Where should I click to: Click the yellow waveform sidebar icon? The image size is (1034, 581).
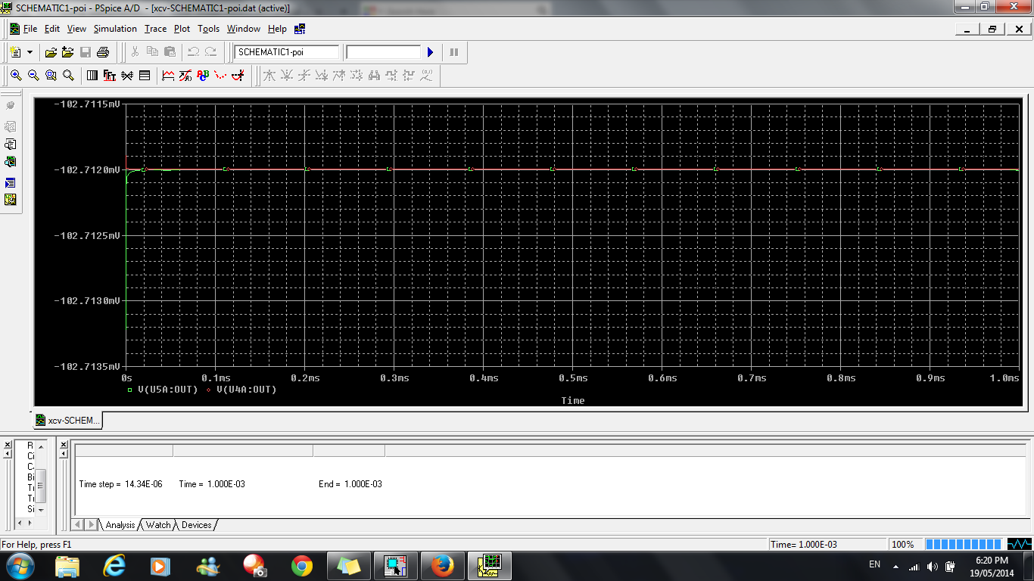10,200
